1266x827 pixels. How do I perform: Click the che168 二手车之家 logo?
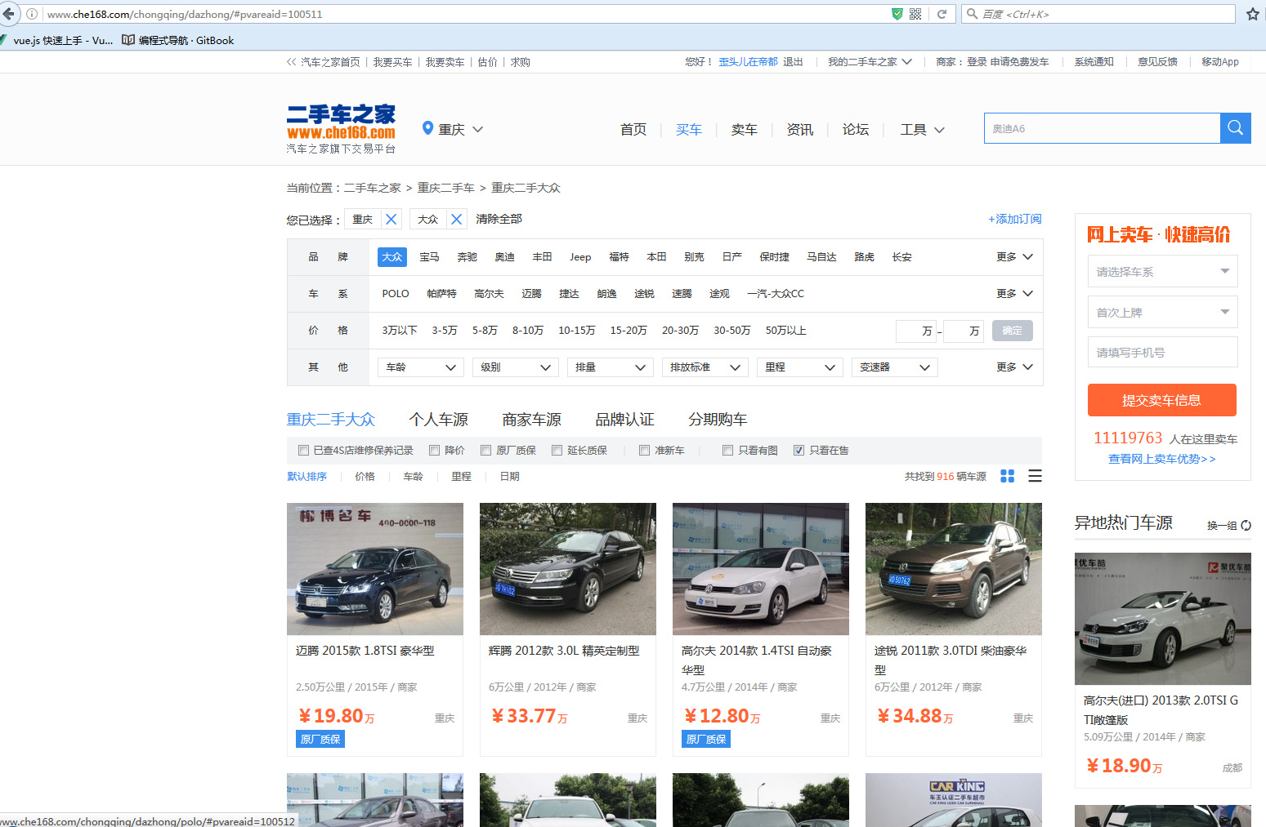[x=341, y=129]
